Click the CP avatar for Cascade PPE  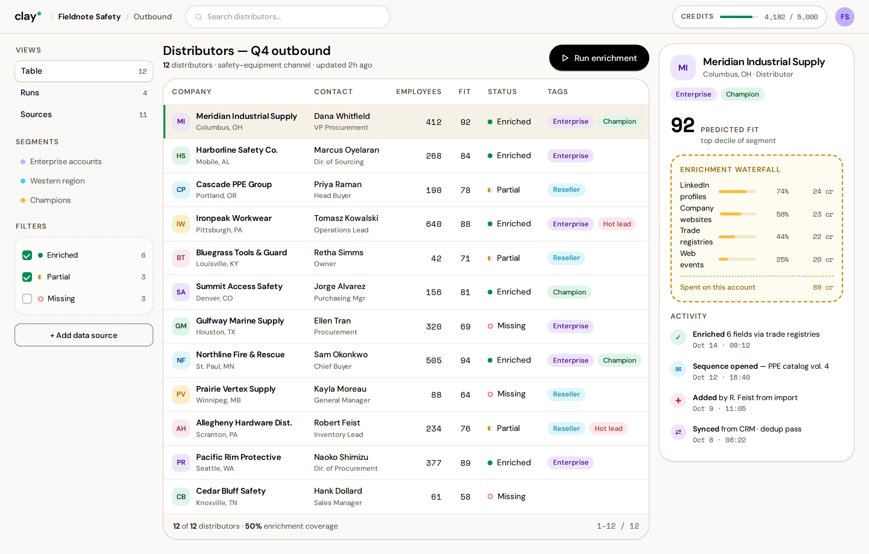181,190
